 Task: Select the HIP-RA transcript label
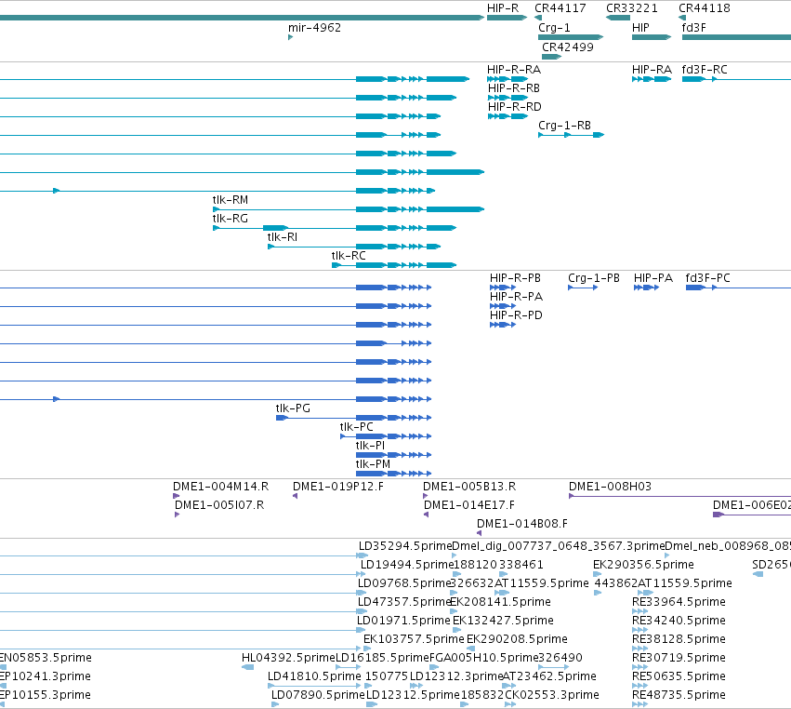652,70
